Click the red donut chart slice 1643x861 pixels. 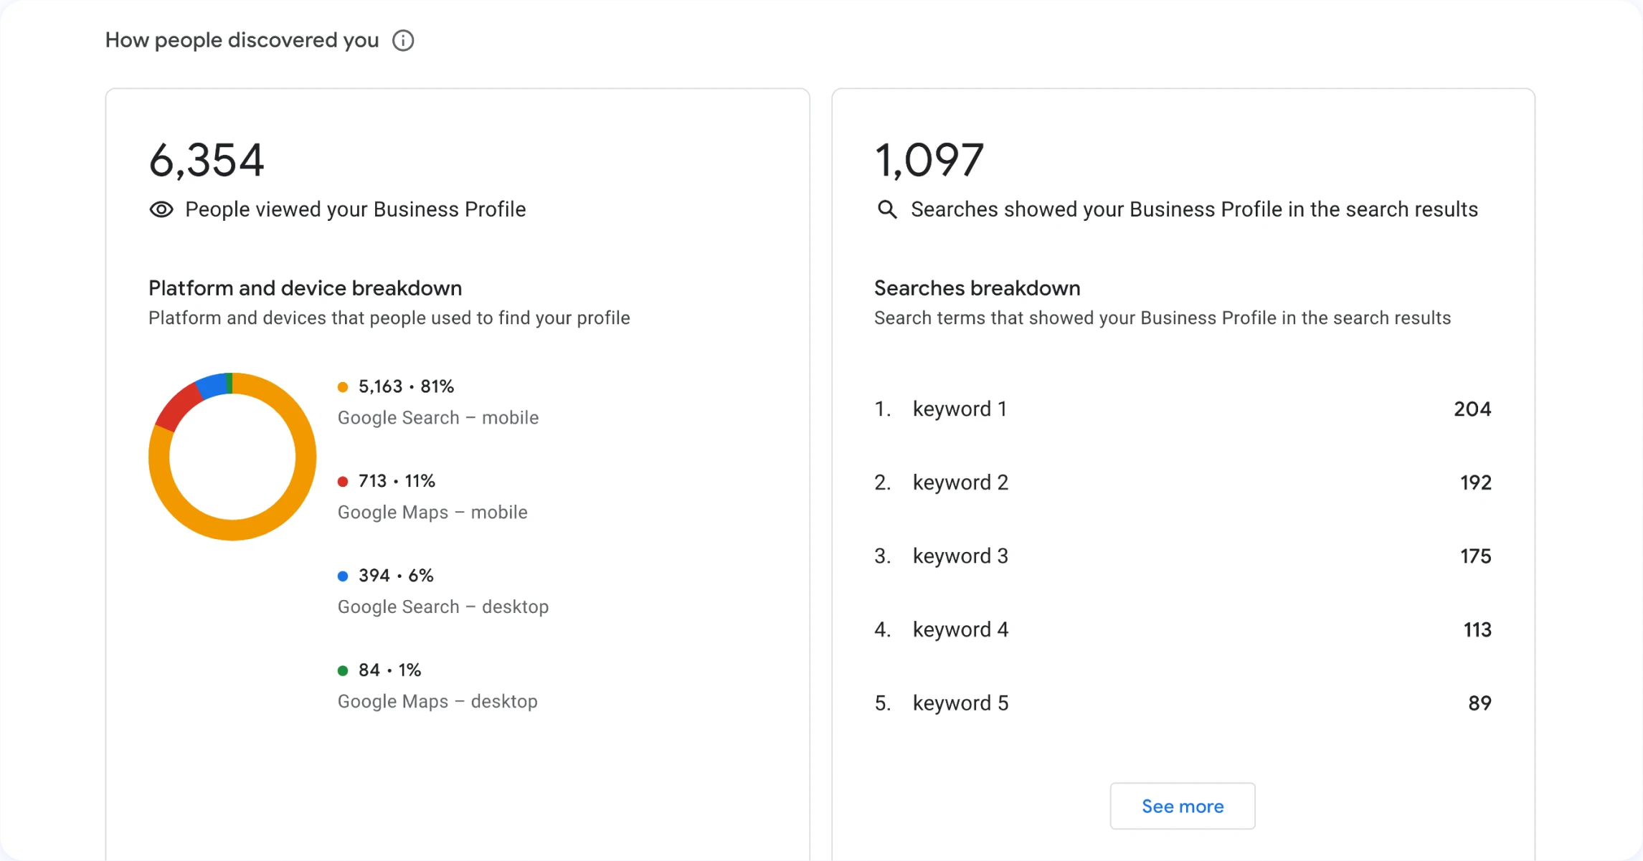(178, 406)
